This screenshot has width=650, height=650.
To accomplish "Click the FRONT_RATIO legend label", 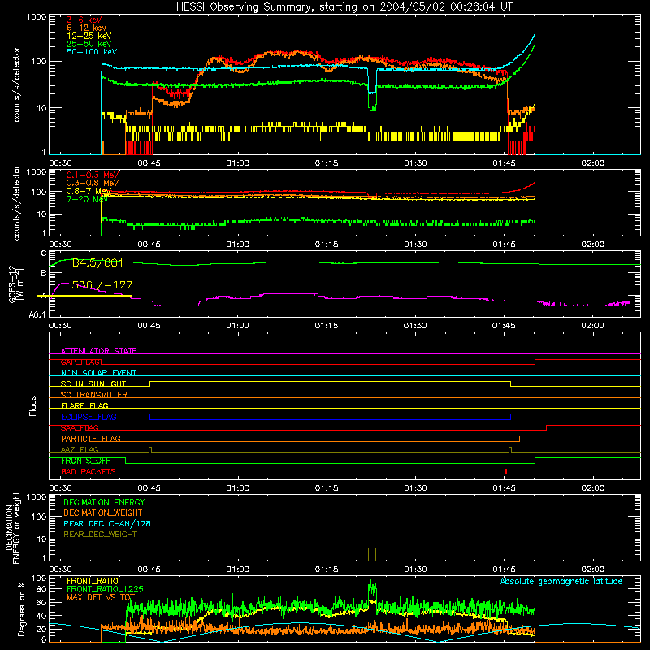I will tap(93, 581).
